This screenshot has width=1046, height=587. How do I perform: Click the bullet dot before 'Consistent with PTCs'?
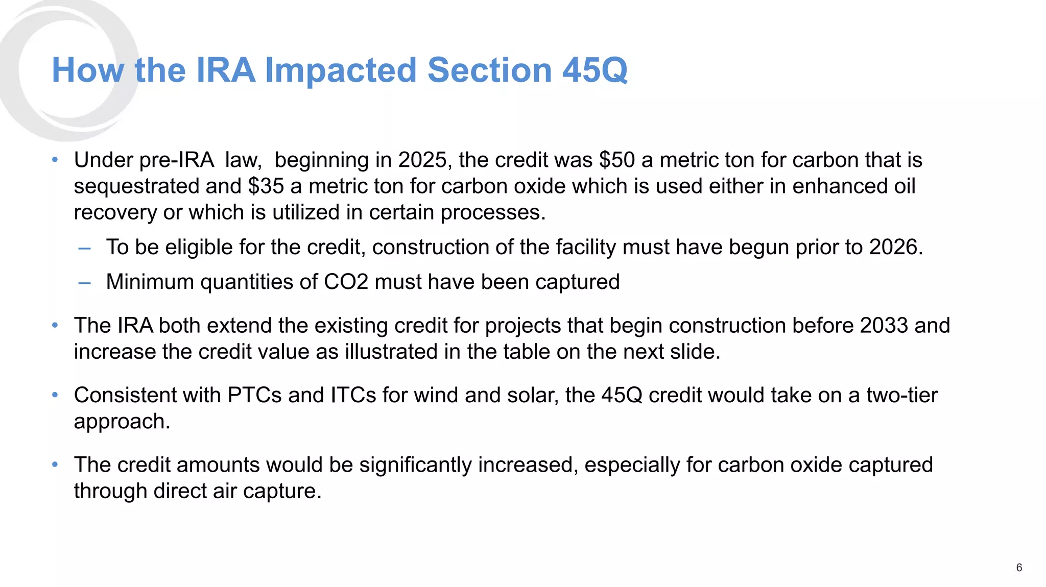pyautogui.click(x=55, y=395)
